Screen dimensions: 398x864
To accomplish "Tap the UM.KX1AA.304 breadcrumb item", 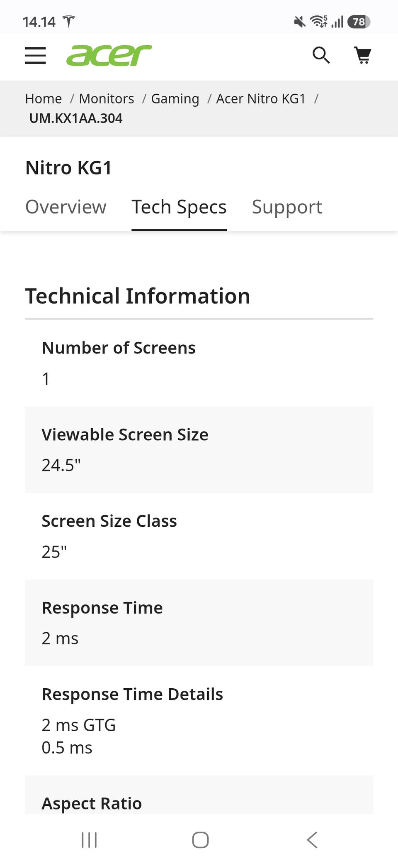I will coord(76,118).
